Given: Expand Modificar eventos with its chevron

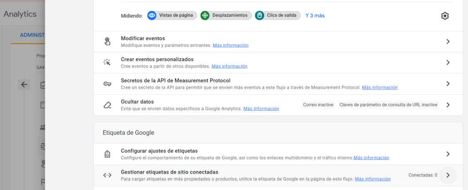Looking at the screenshot, I should tap(448, 41).
